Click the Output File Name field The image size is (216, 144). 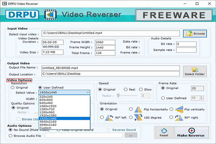111,68
